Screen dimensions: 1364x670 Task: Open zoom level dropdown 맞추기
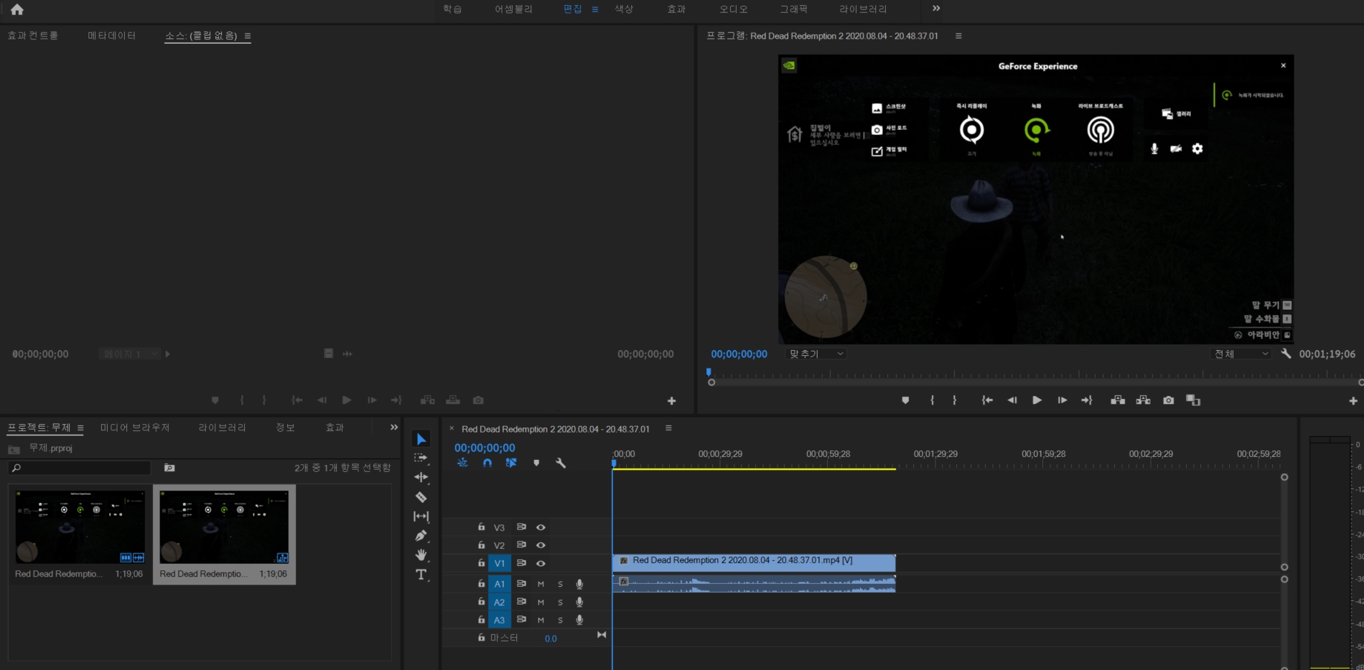pyautogui.click(x=816, y=354)
